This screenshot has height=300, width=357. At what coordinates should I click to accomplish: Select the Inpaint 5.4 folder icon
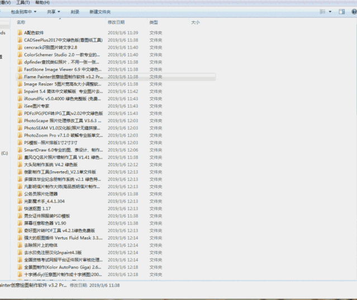point(20,91)
